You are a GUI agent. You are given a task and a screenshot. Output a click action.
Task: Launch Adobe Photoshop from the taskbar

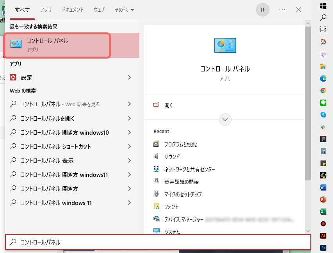323,248
